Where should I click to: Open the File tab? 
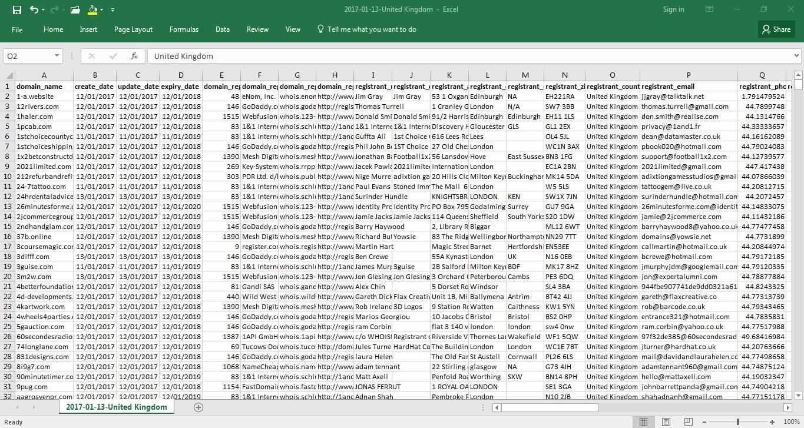[17, 29]
